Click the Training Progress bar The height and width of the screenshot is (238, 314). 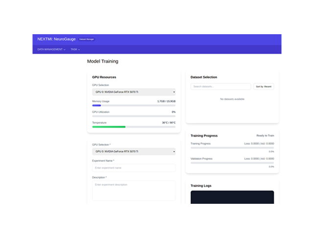tap(232, 148)
